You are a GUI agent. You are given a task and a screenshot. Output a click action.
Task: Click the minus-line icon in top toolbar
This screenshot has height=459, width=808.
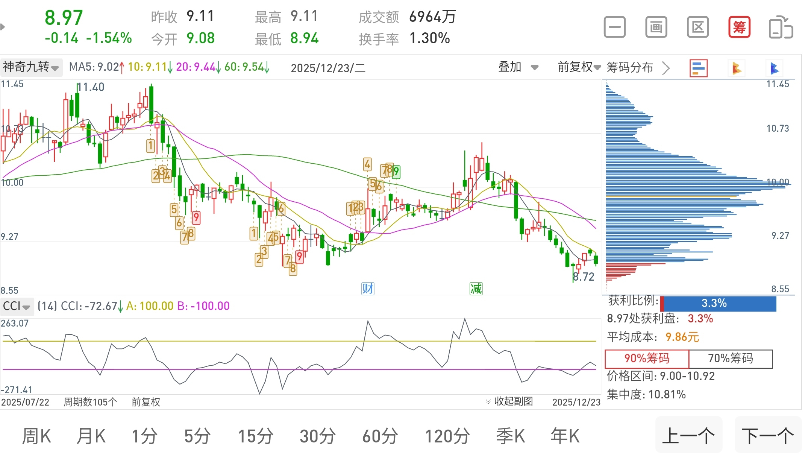(614, 27)
